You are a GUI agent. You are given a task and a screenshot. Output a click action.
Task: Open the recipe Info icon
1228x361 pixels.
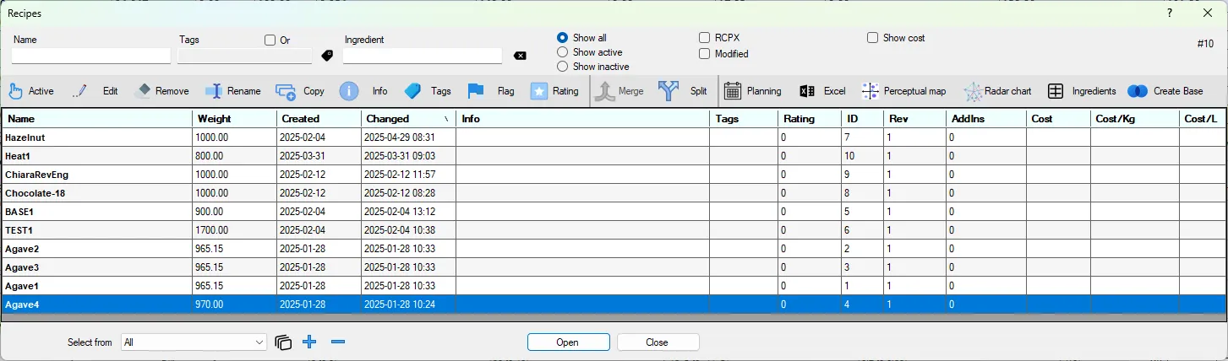click(x=350, y=91)
